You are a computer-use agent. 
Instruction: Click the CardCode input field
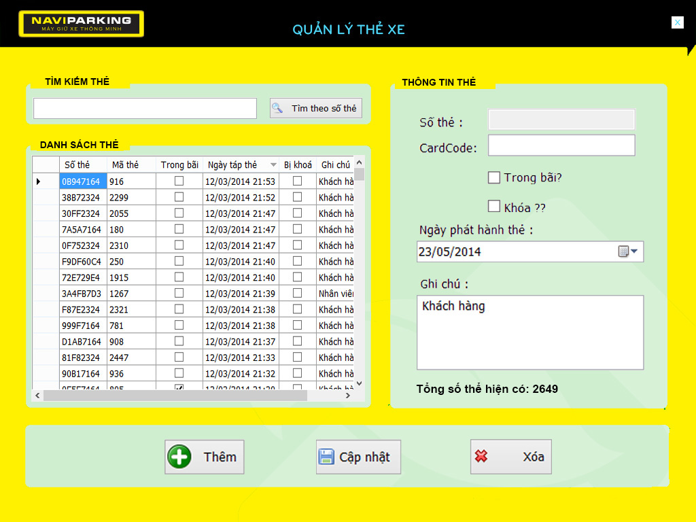[x=561, y=145]
